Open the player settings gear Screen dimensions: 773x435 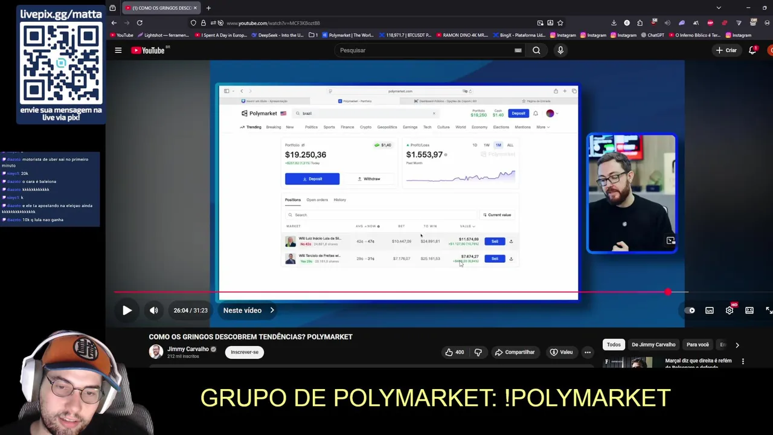(x=730, y=311)
